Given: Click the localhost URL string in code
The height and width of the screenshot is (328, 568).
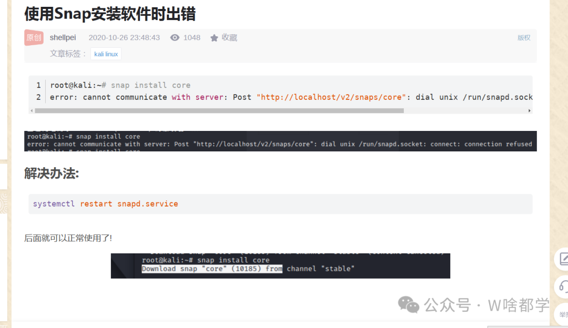Looking at the screenshot, I should [331, 97].
